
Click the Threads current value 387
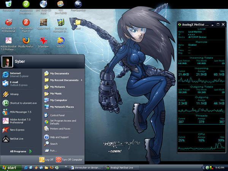[181, 122]
